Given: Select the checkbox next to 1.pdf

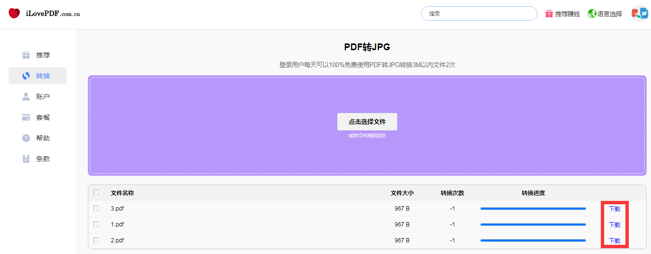Looking at the screenshot, I should pyautogui.click(x=96, y=224).
